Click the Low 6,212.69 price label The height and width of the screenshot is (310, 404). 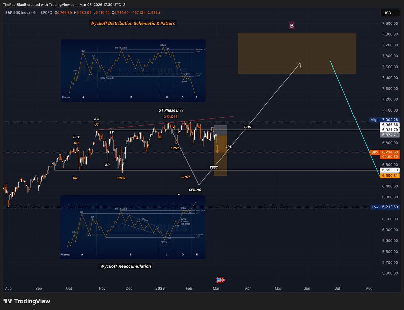coord(384,207)
